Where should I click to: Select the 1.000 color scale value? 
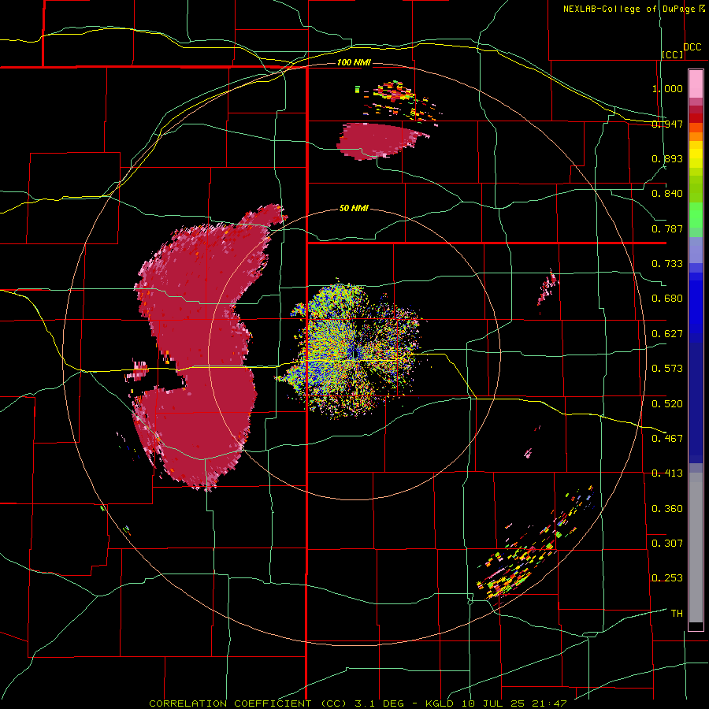pos(667,88)
